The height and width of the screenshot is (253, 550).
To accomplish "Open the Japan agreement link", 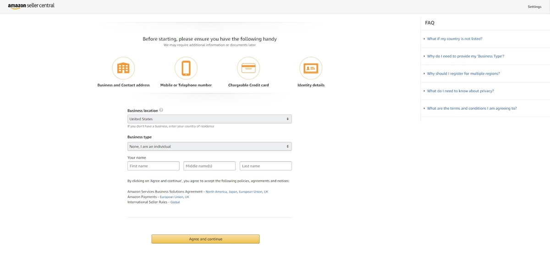I will (233, 192).
